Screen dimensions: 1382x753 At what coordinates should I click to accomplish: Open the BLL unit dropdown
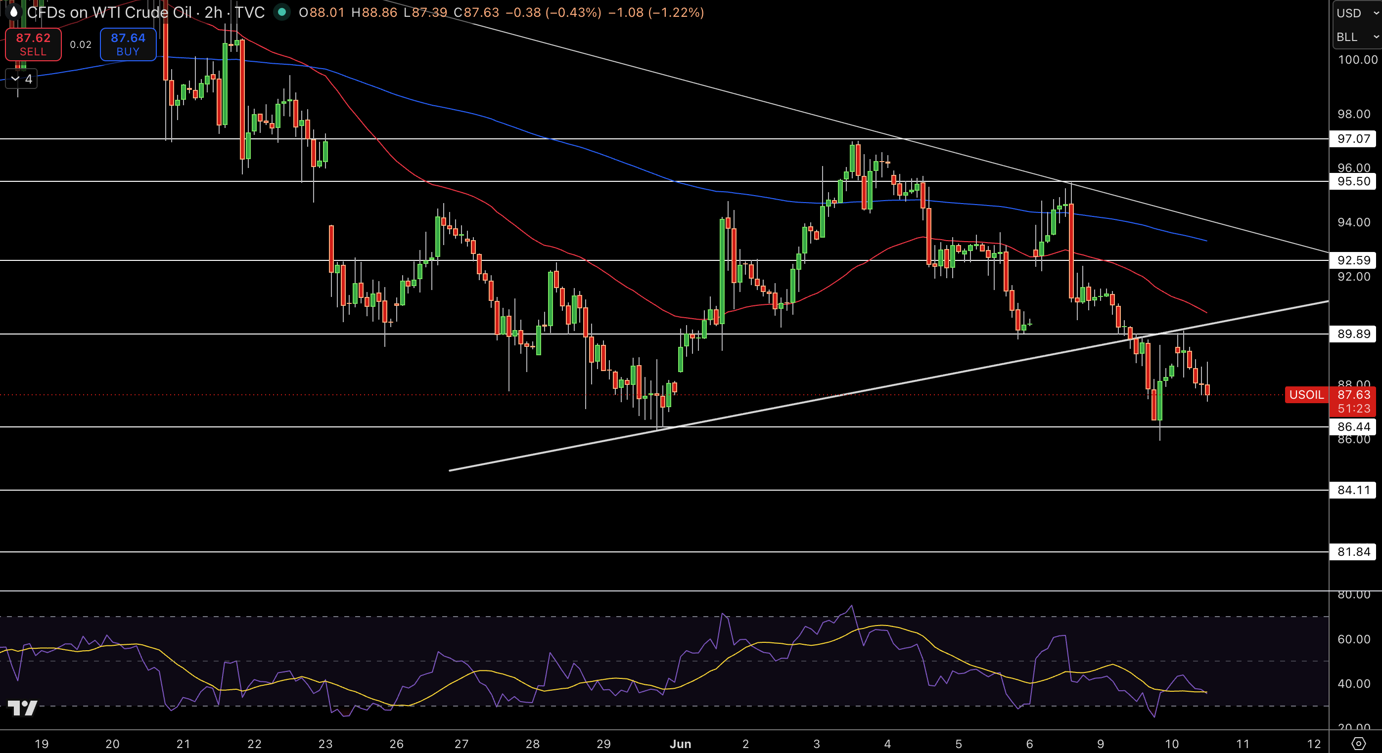(1357, 37)
